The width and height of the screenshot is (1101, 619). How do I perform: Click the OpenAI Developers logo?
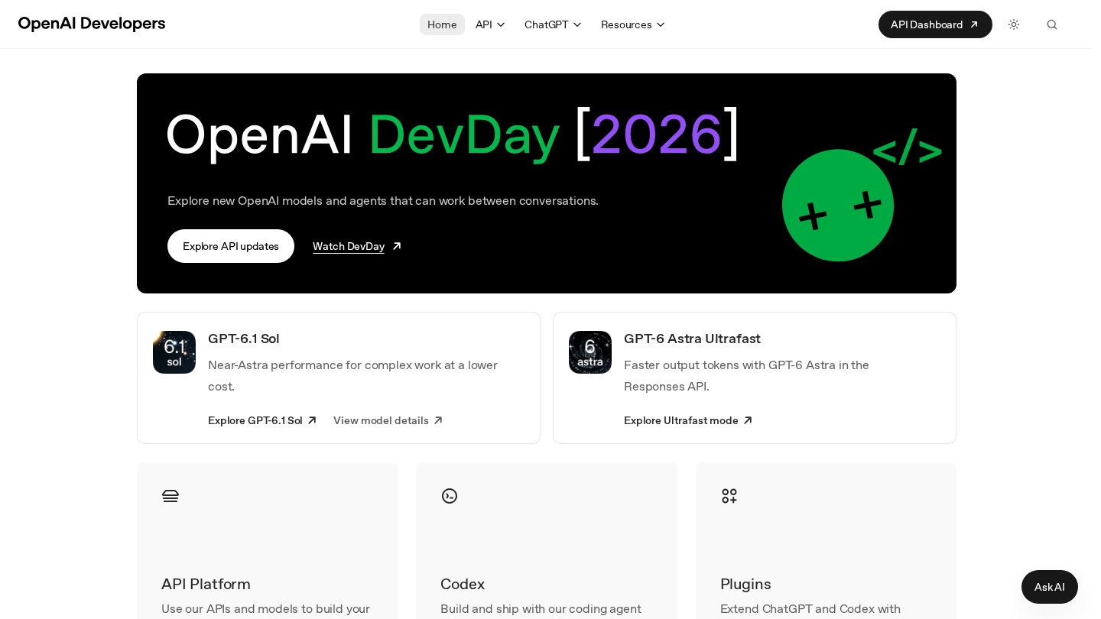point(92,24)
